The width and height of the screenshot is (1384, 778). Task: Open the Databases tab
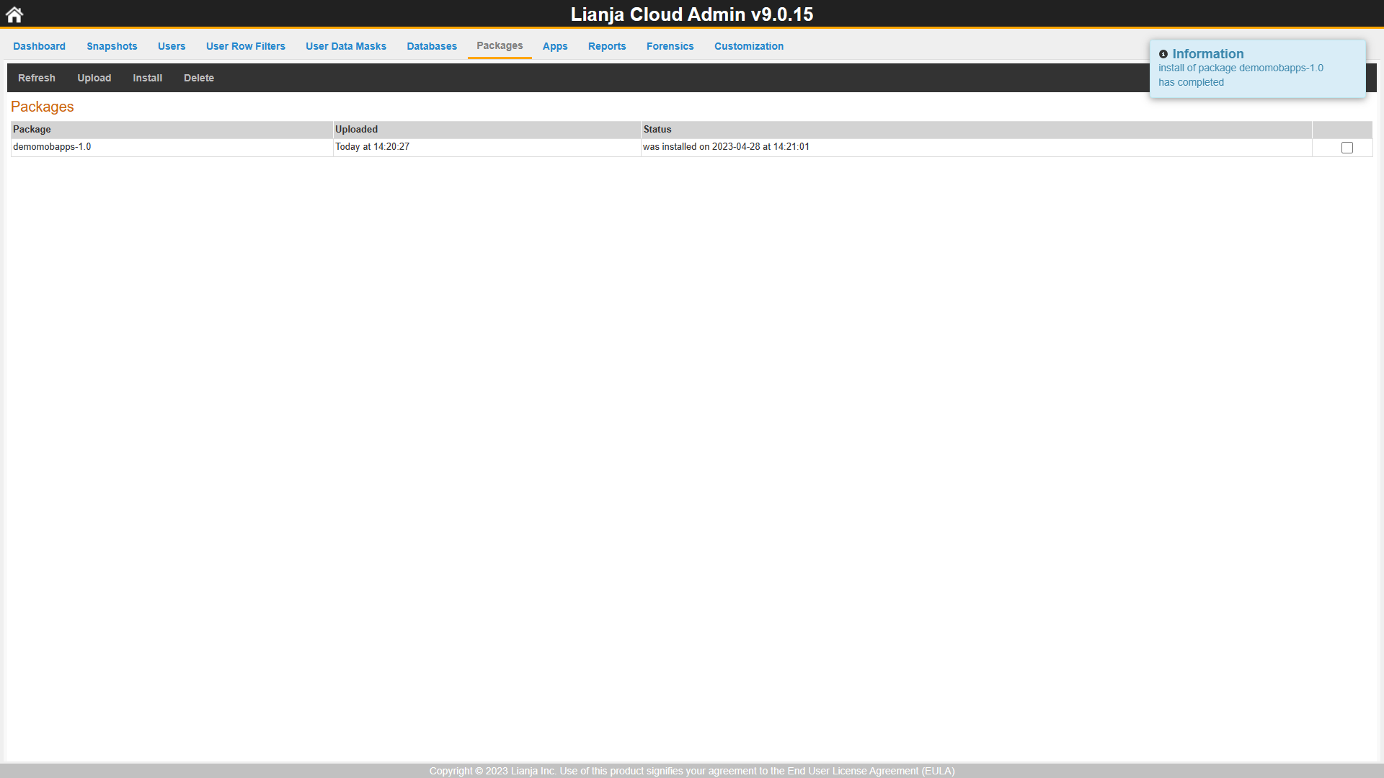pyautogui.click(x=432, y=45)
